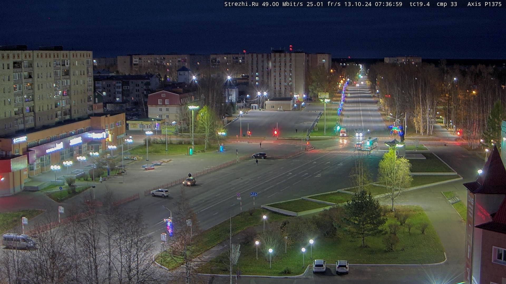The height and width of the screenshot is (284, 506).
Task: Click the "07:36:59" timestamp
Action: click(388, 4)
